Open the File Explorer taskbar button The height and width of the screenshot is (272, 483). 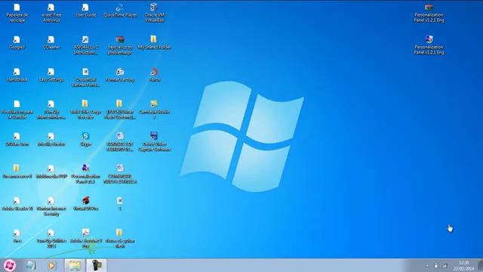coord(74,265)
